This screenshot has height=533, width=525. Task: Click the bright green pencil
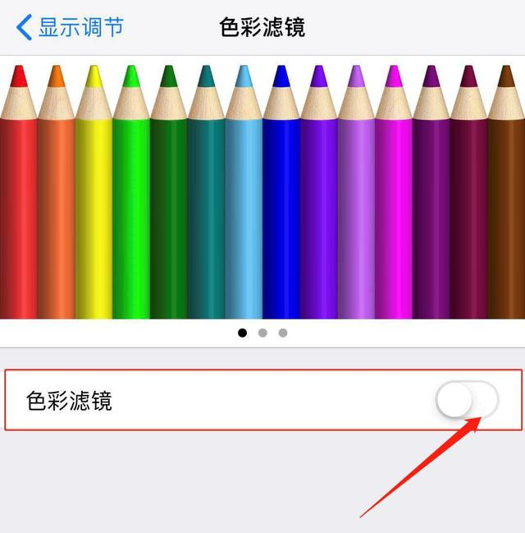click(131, 192)
